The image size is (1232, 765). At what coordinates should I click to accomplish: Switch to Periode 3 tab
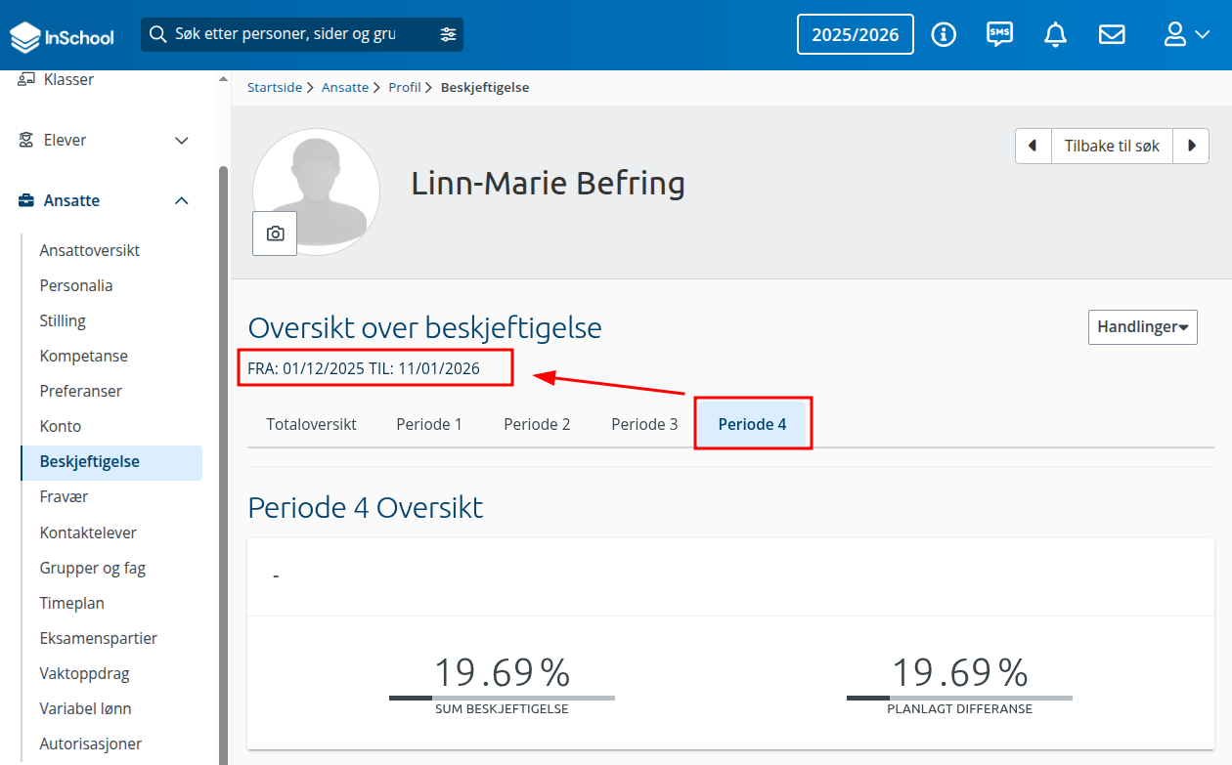pos(644,424)
